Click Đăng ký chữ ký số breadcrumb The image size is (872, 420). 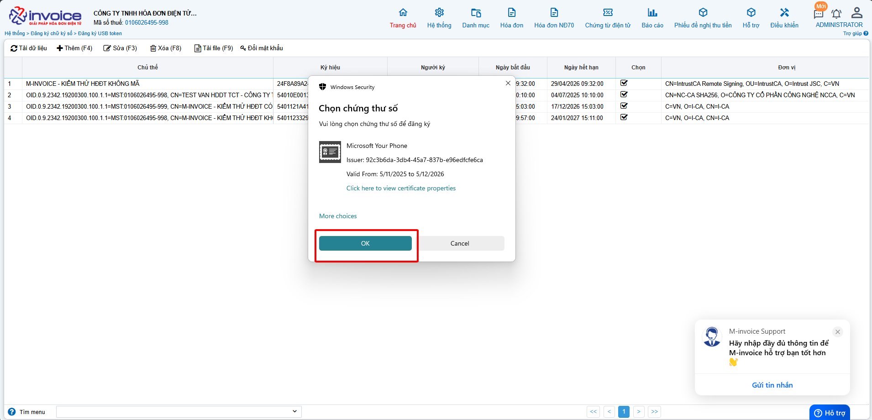(52, 33)
